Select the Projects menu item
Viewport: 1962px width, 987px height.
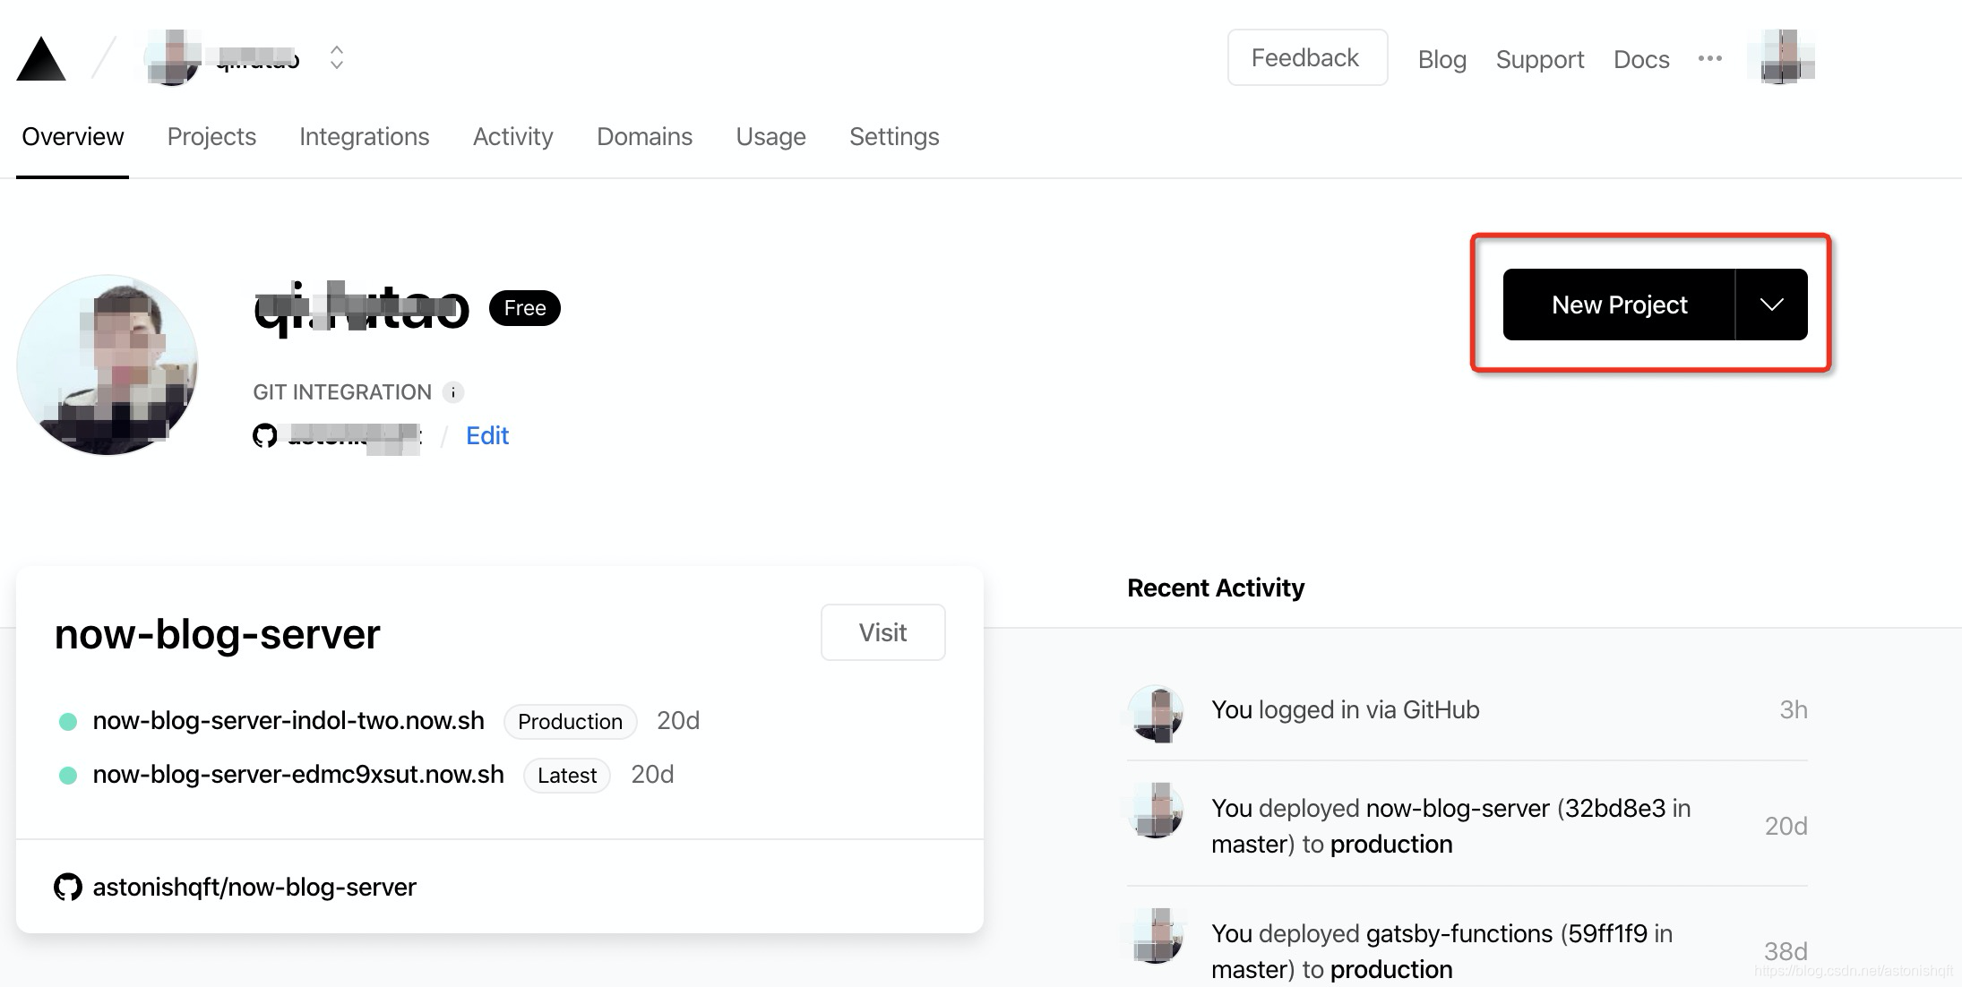point(211,136)
